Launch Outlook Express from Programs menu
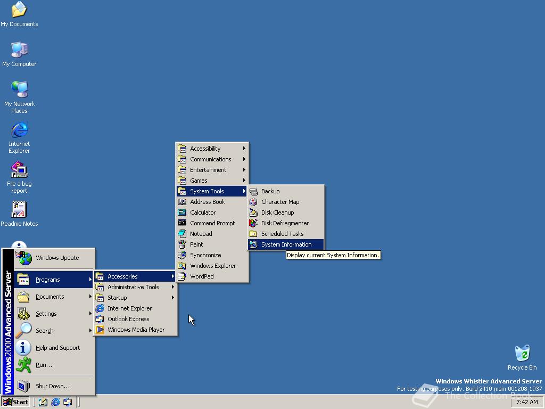Image resolution: width=545 pixels, height=409 pixels. (x=135, y=320)
